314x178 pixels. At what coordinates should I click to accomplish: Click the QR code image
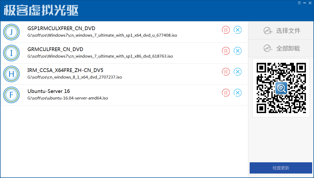281,88
